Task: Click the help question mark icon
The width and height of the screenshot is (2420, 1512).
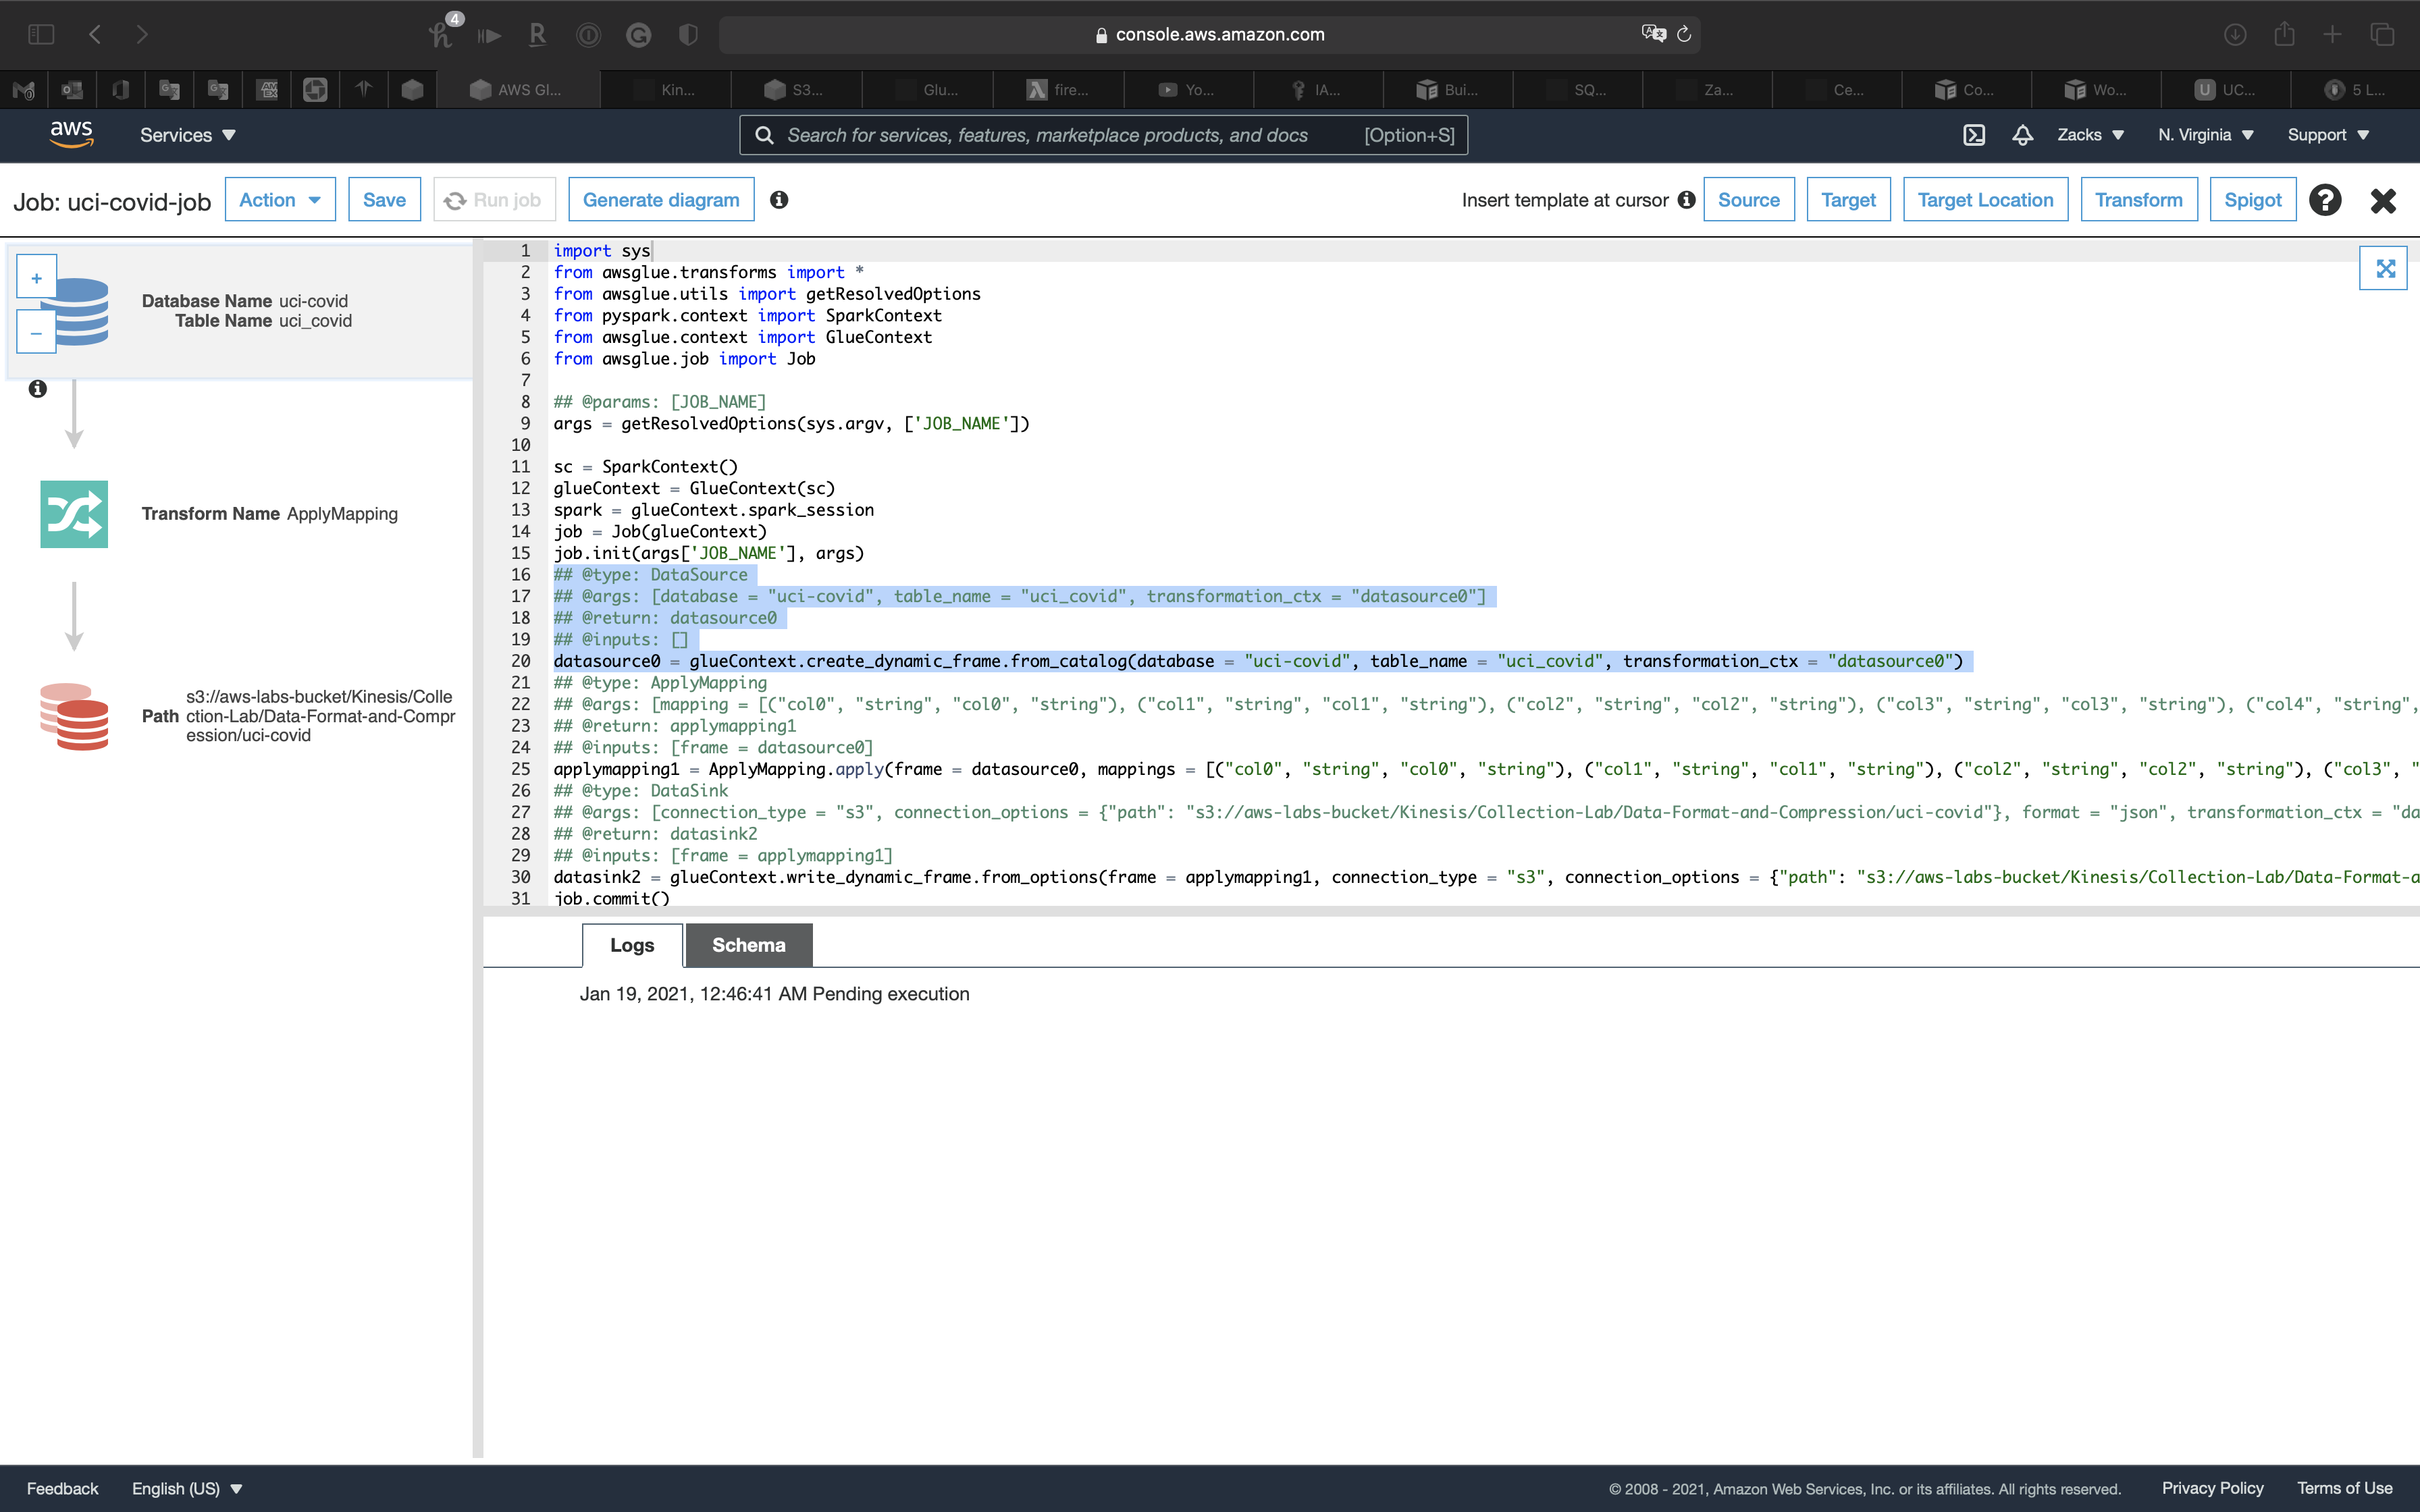Action: tap(2325, 200)
